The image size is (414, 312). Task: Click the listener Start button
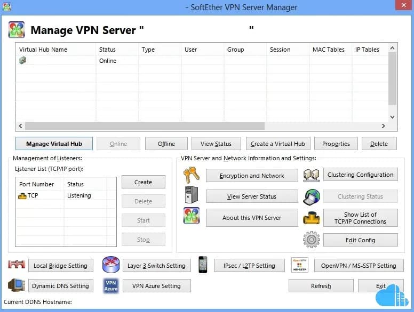click(x=144, y=220)
